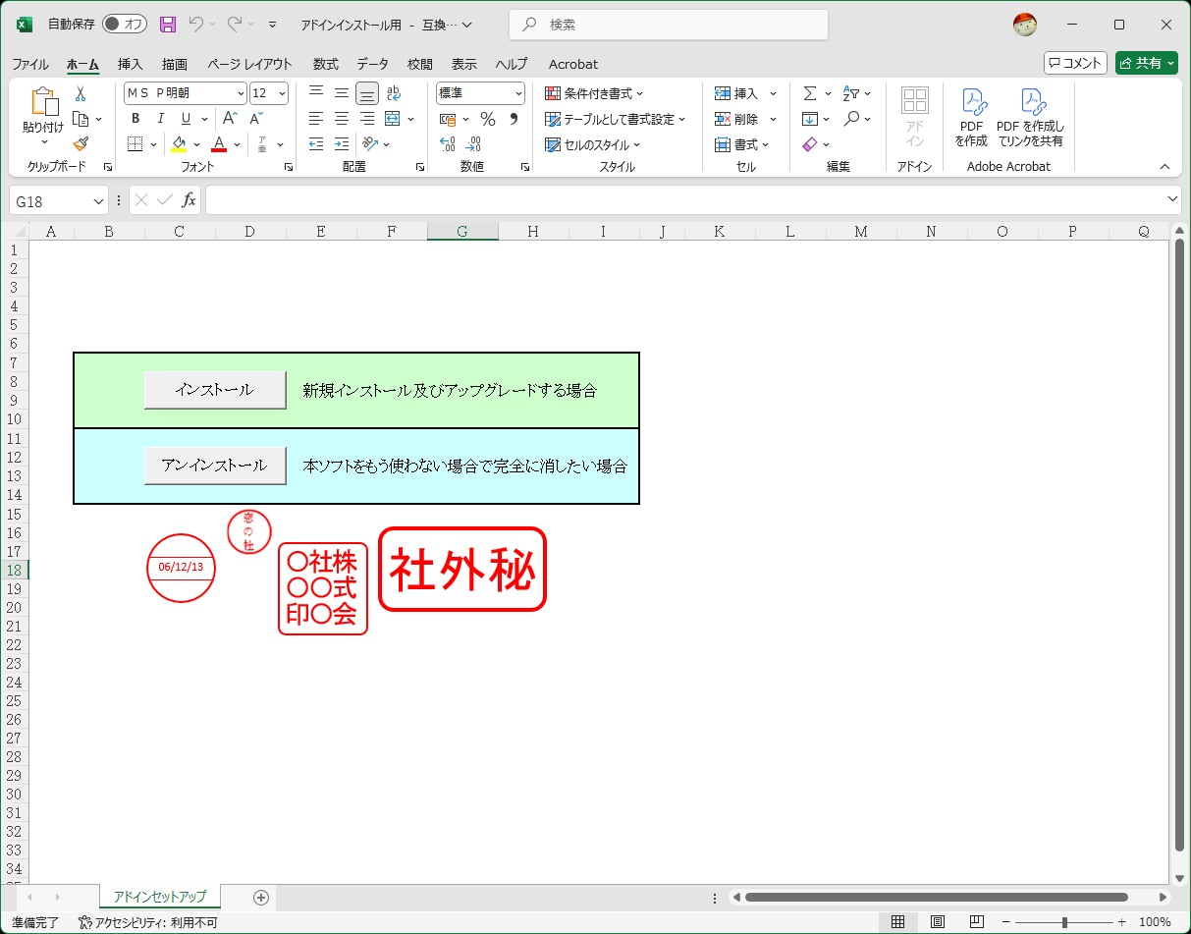This screenshot has width=1191, height=934.
Task: Switch to the 挿入 ribbon tab
Action: point(131,64)
